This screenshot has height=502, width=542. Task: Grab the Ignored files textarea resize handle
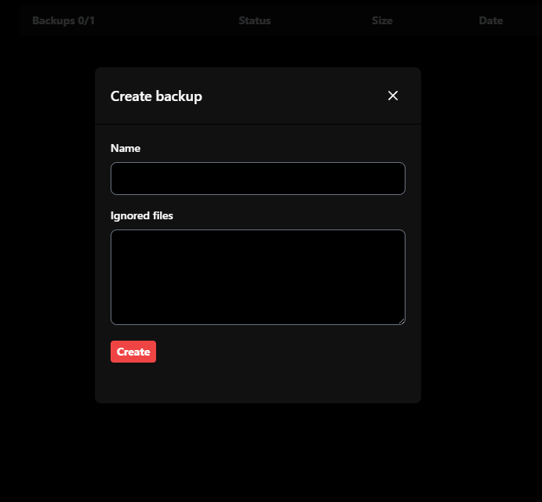pos(402,321)
